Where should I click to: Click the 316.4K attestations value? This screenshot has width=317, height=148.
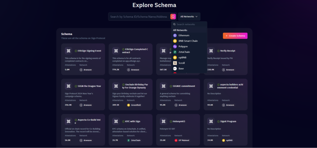click(68, 105)
